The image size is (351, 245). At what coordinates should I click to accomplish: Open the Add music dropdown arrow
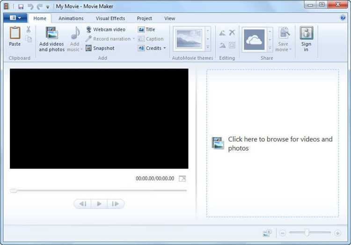(x=81, y=49)
